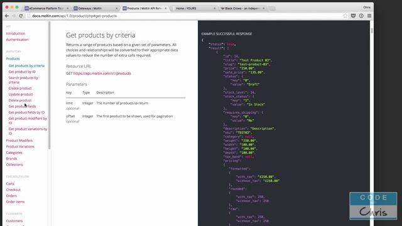Screen dimensions: 402x226
Task: Open Product Modifiers in sidebar
Action: (19, 141)
